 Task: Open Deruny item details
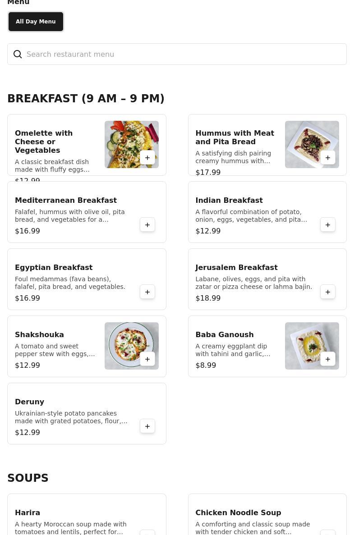[87, 414]
